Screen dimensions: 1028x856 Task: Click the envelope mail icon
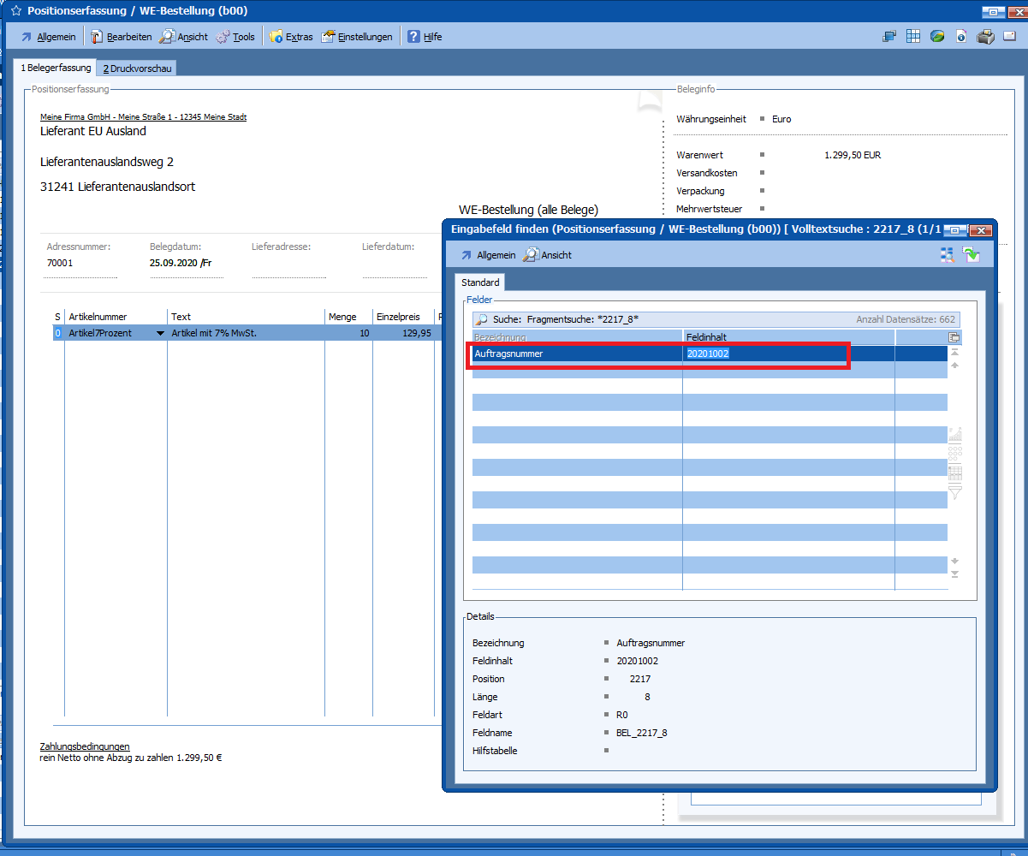[x=1009, y=37]
